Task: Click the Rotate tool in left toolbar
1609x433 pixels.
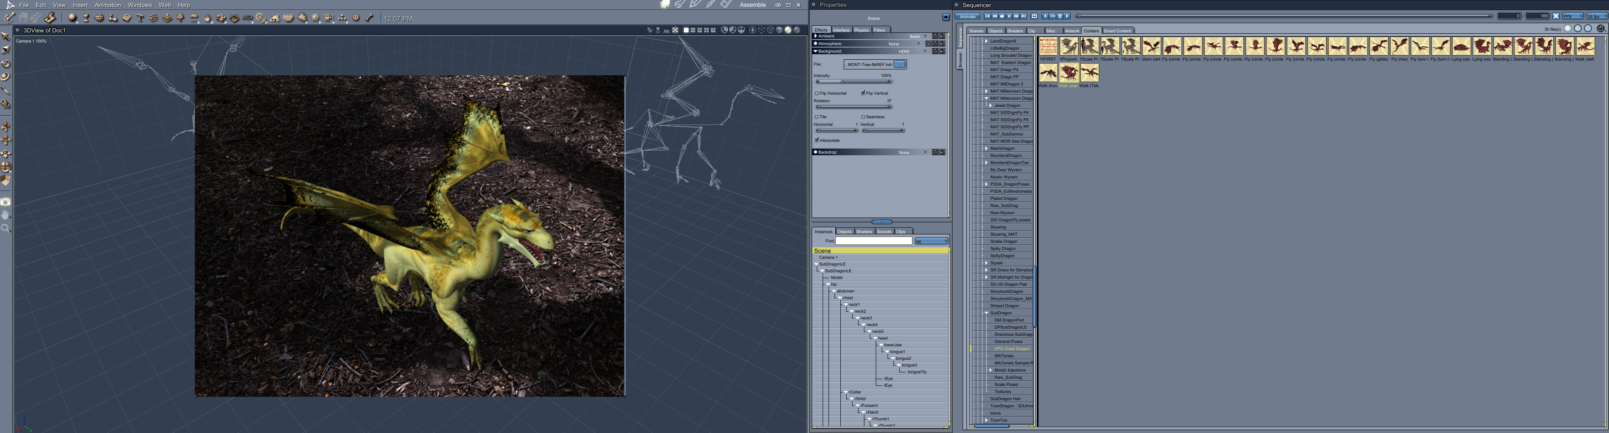Action: pyautogui.click(x=5, y=64)
